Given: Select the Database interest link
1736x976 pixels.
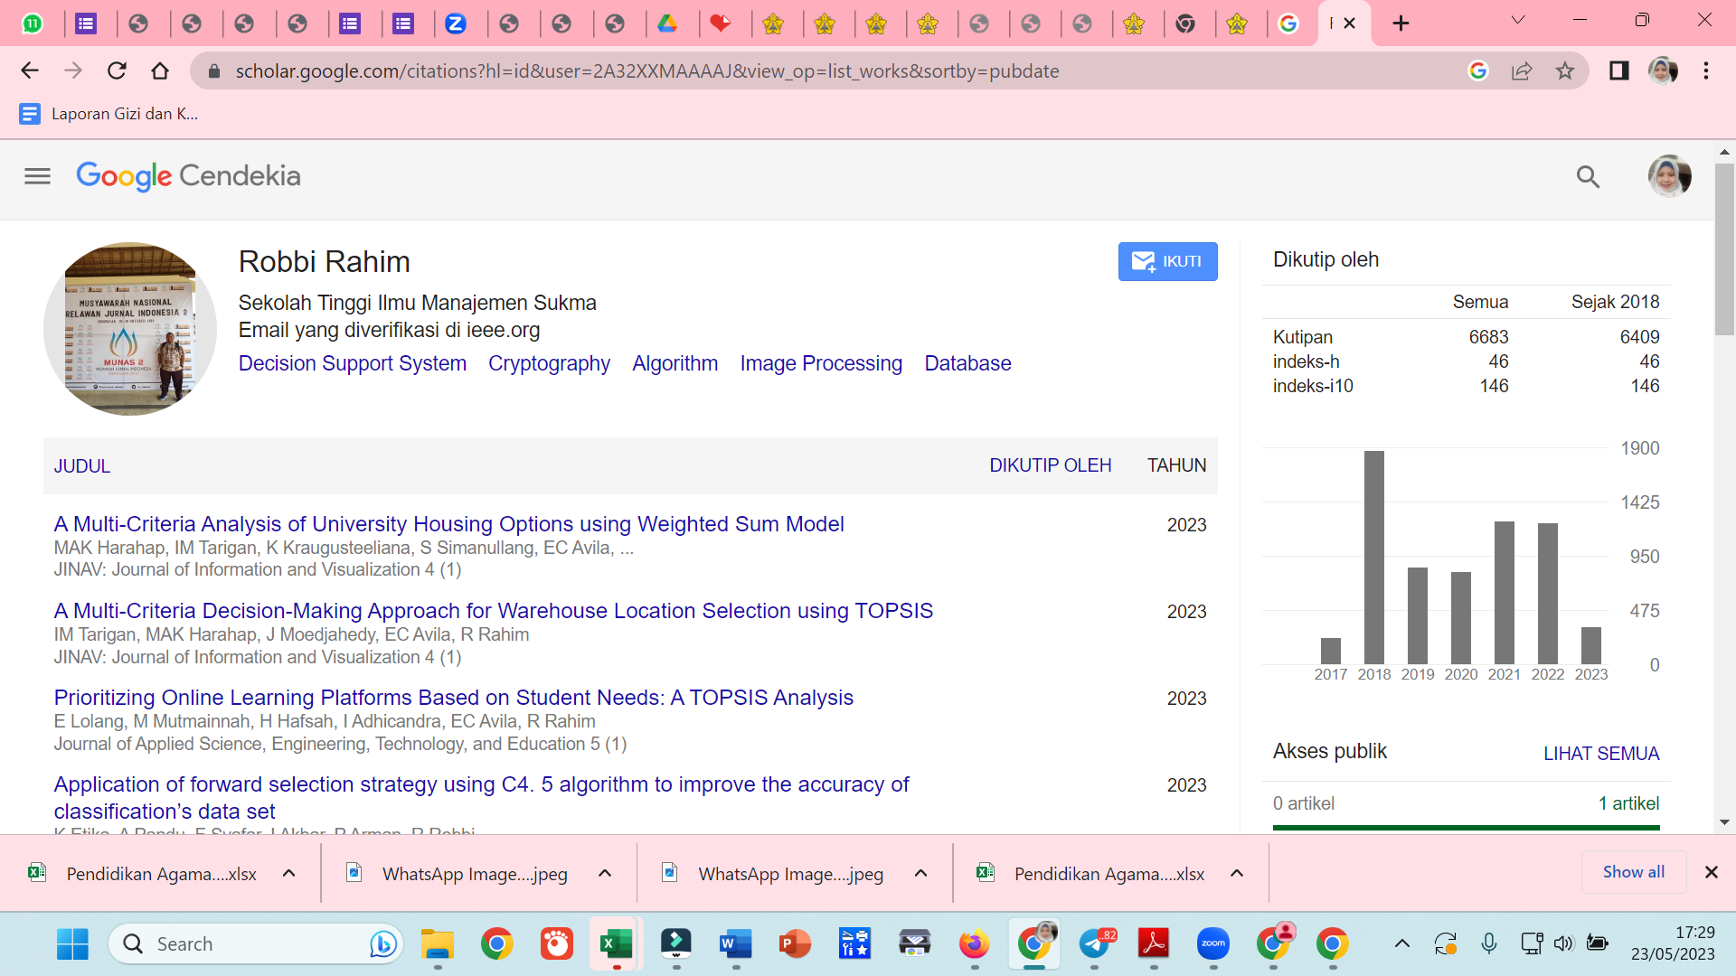Looking at the screenshot, I should (967, 363).
